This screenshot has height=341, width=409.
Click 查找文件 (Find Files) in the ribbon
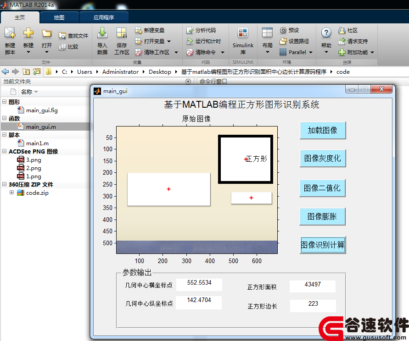73,36
